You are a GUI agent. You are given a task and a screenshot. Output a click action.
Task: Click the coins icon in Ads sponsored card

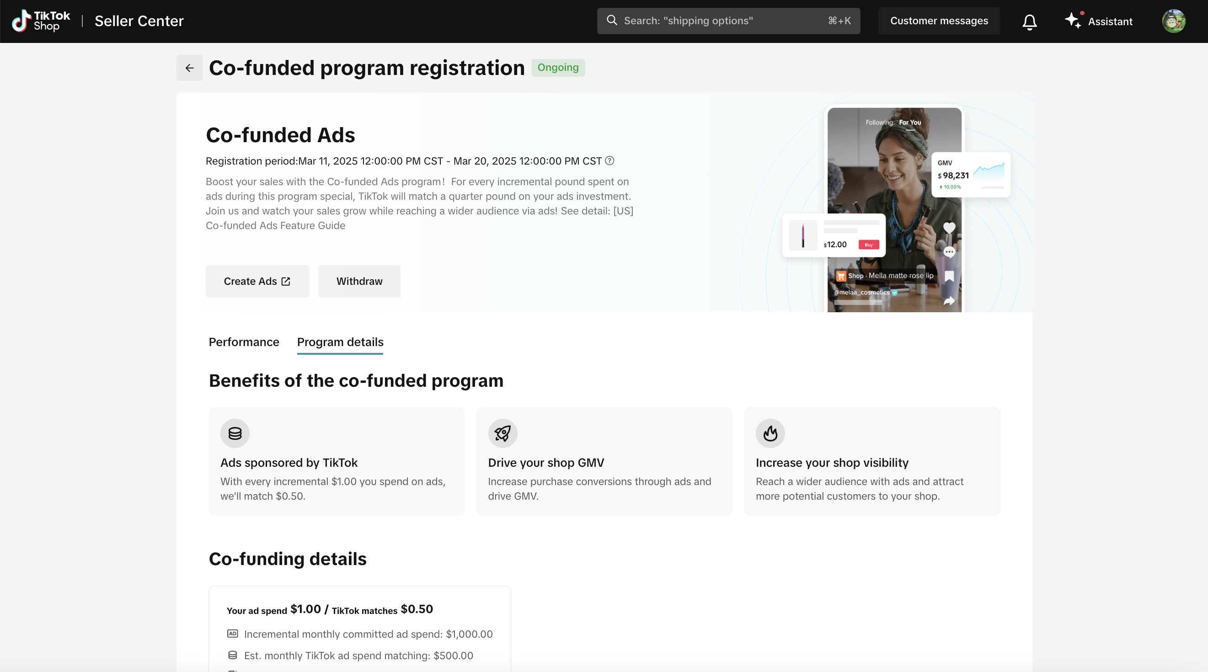pyautogui.click(x=235, y=433)
